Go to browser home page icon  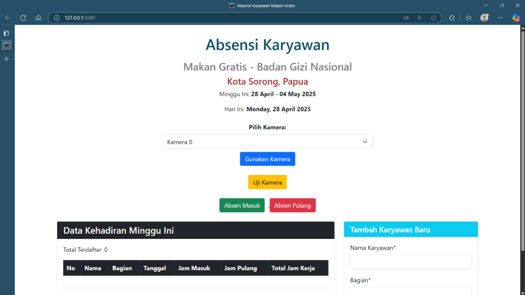click(x=38, y=18)
